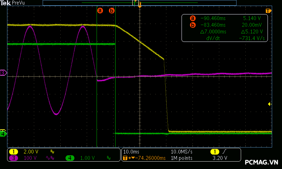
Task: Click the channel 1 yellow badge in the bottom readout
Action: coord(13,151)
